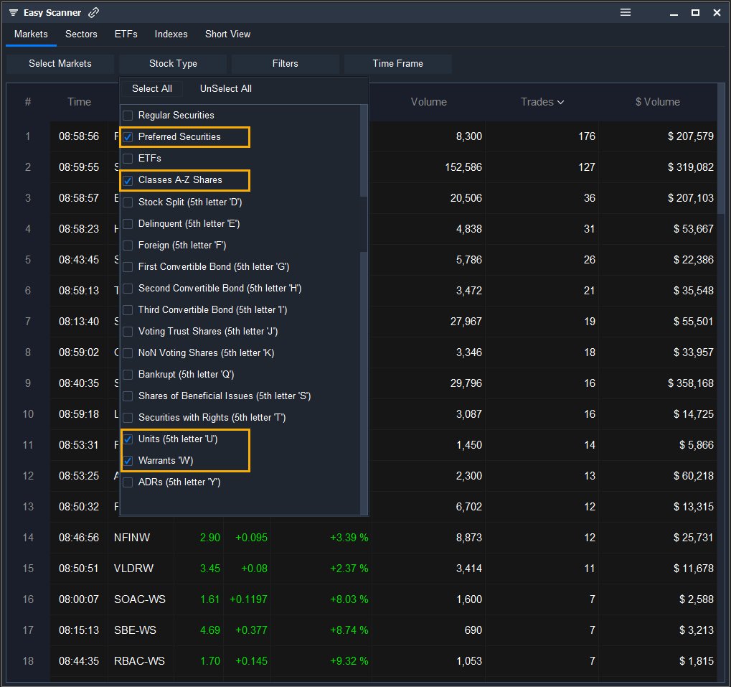Switch to the Sectors tab
731x687 pixels.
click(x=81, y=34)
